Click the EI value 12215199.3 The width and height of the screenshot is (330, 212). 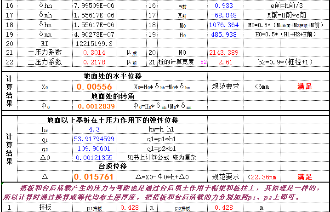pos(94,44)
